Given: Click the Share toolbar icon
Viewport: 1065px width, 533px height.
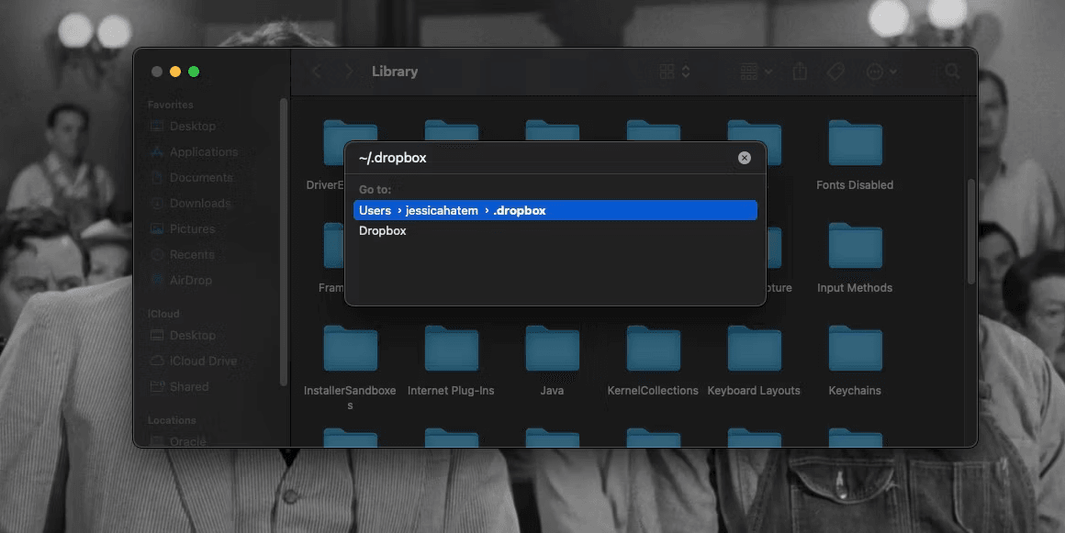Looking at the screenshot, I should 800,72.
